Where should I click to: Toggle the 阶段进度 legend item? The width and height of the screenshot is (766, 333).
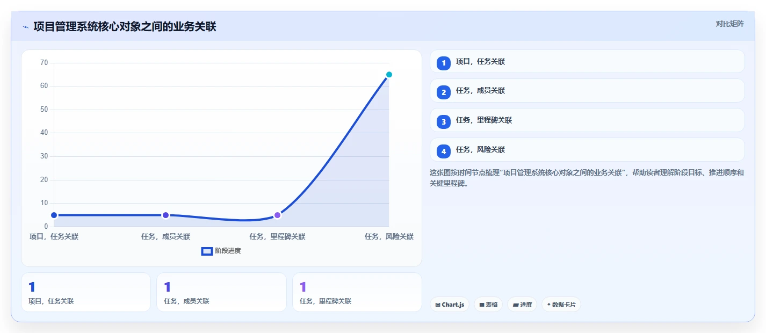click(x=221, y=251)
